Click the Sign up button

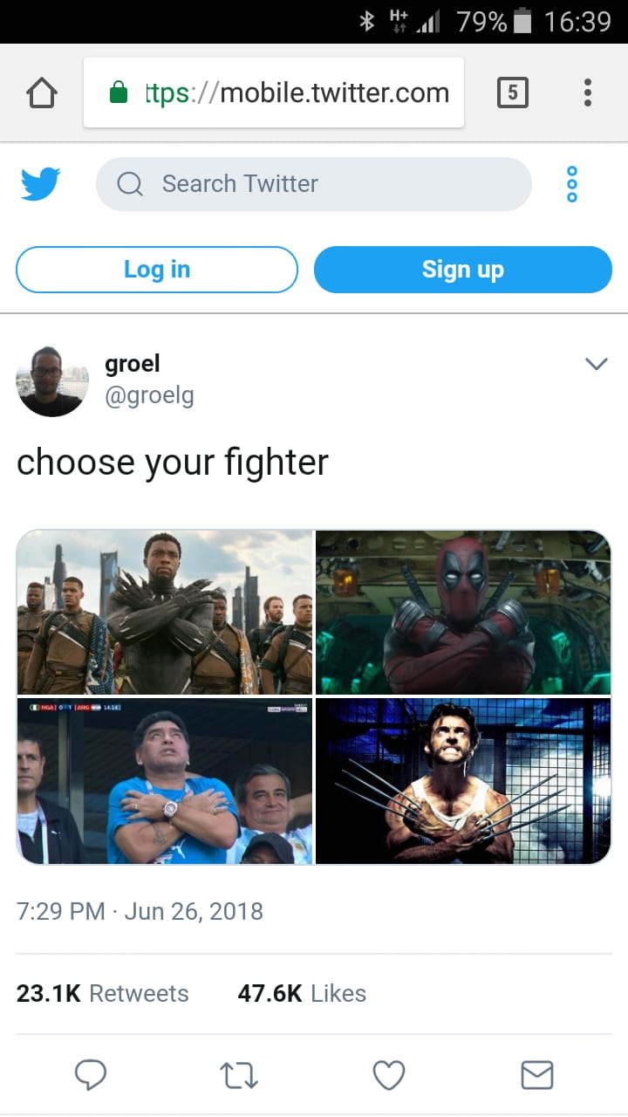click(x=463, y=270)
